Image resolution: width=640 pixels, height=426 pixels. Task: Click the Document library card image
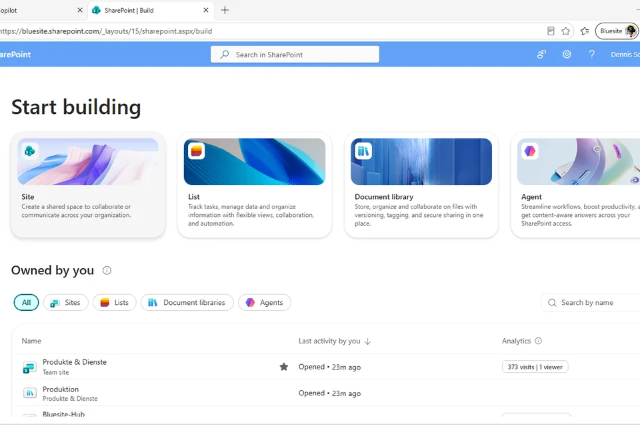coord(421,162)
